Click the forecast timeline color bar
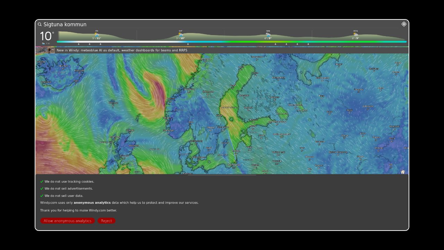Image resolution: width=444 pixels, height=250 pixels. click(231, 42)
